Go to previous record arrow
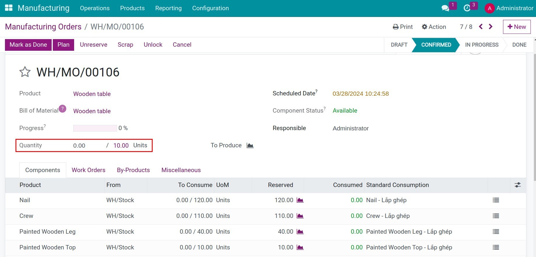The height and width of the screenshot is (257, 536). 481,27
